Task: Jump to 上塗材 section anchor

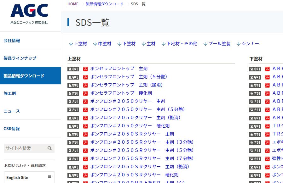Action: coord(78,44)
